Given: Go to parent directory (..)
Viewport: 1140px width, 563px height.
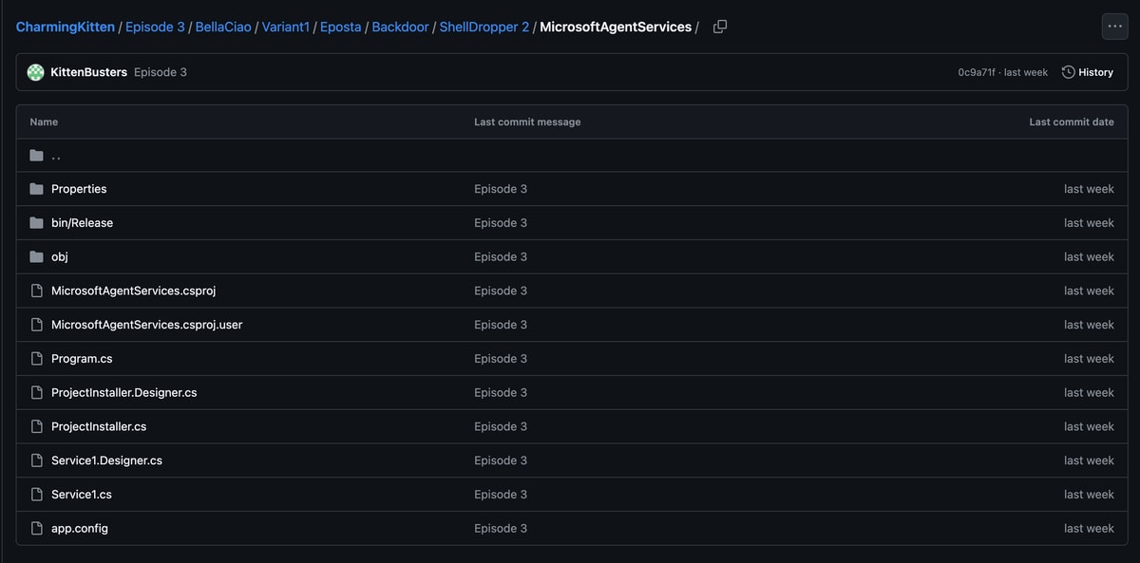Looking at the screenshot, I should pos(56,156).
